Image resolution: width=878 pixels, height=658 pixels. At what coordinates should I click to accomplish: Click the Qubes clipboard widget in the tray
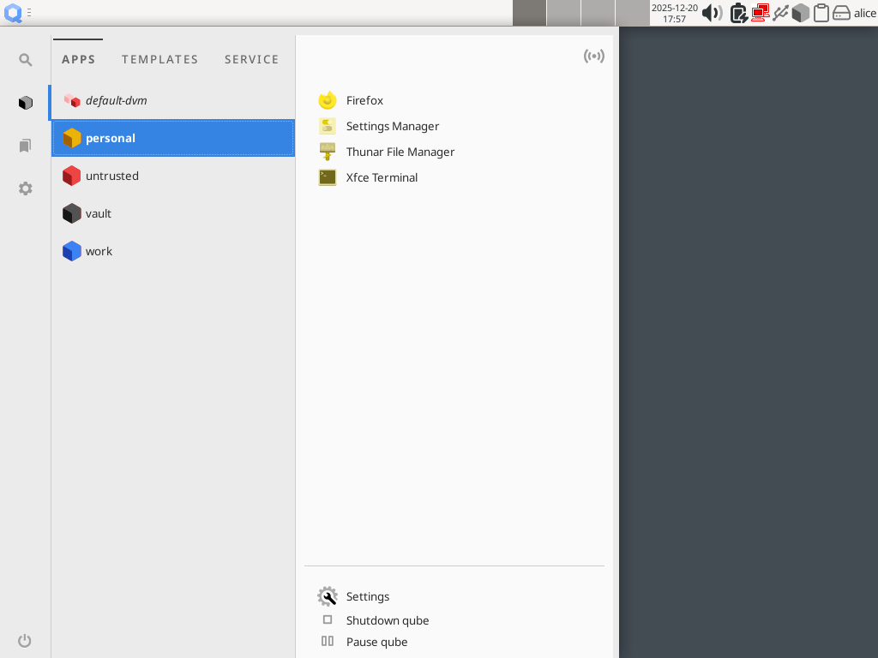[821, 13]
